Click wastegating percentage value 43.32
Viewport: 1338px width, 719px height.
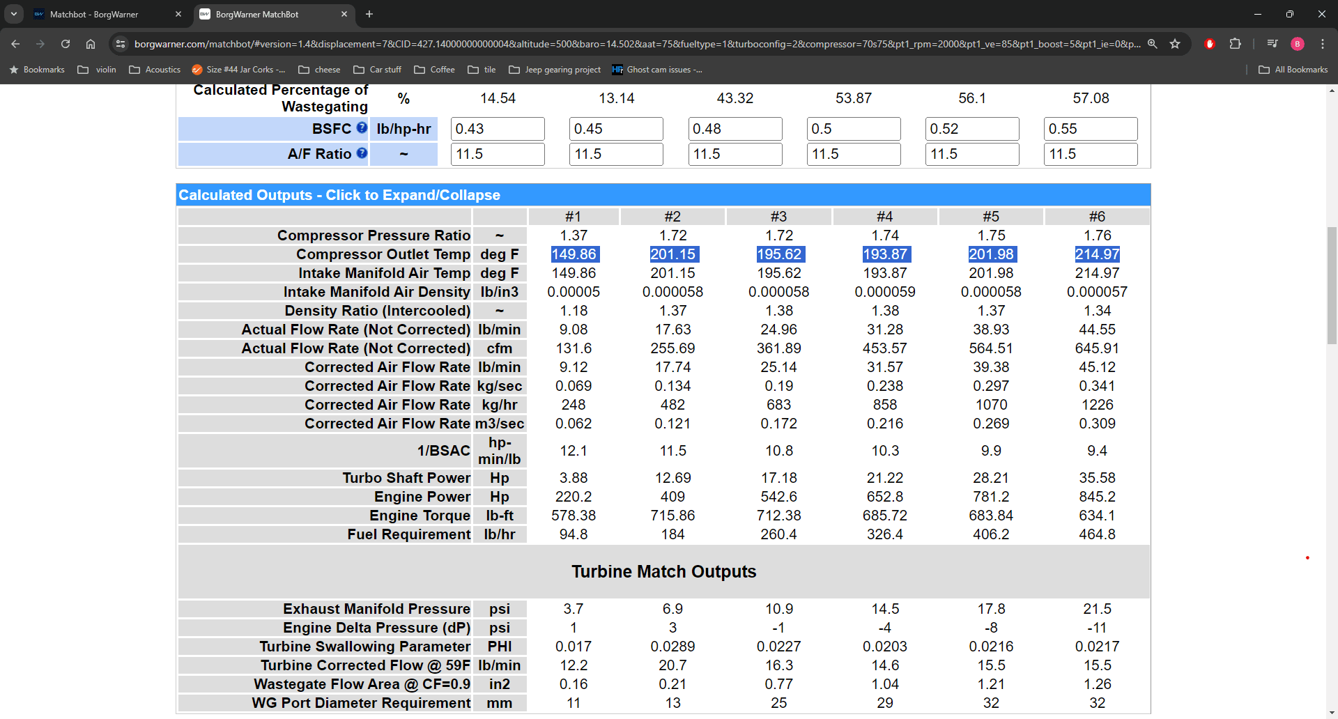click(x=735, y=98)
